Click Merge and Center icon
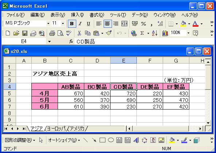Viewport: 216px width, 153px height. point(124,24)
